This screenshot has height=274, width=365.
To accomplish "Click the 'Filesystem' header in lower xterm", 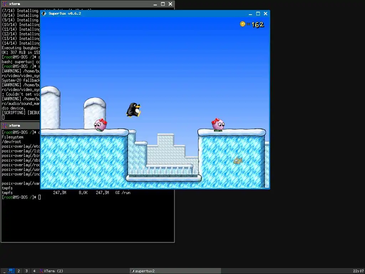I will (12, 137).
